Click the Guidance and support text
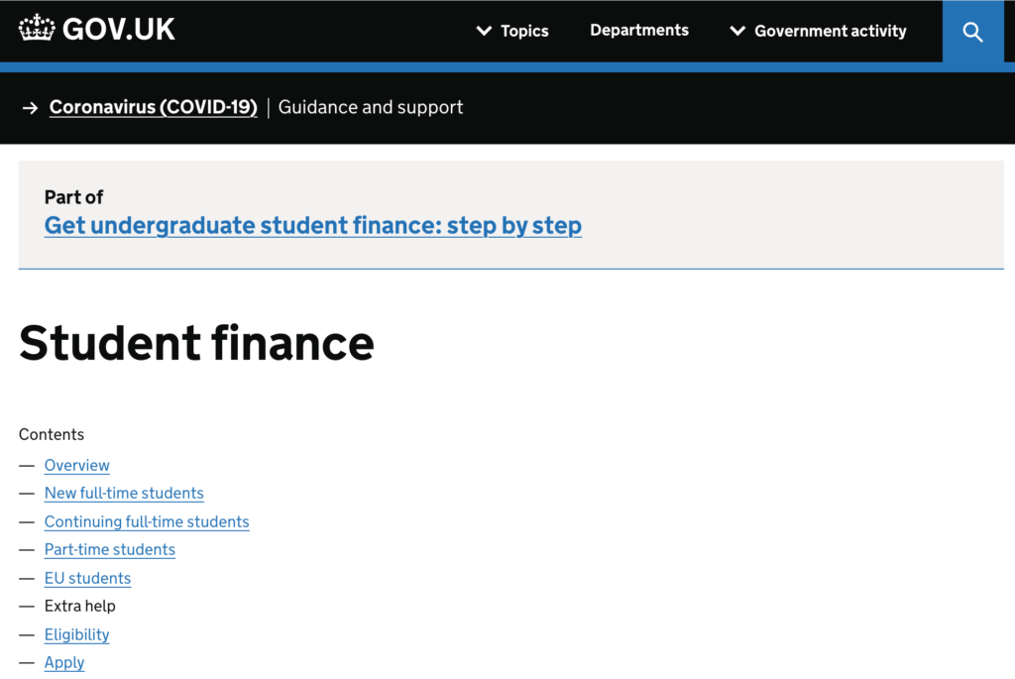The image size is (1015, 679). pyautogui.click(x=371, y=107)
